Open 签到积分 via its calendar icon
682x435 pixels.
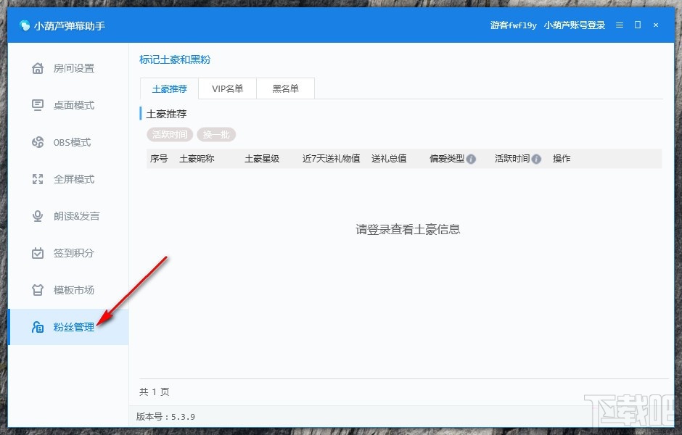[x=37, y=253]
